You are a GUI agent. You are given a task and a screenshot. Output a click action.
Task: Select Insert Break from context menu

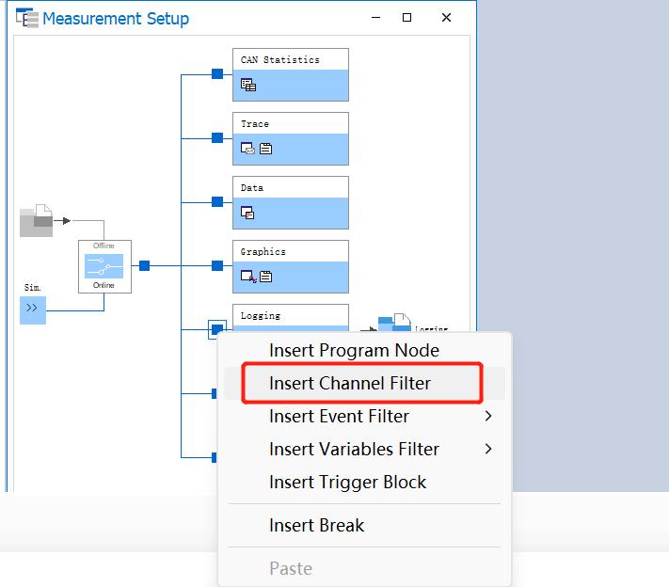click(316, 525)
